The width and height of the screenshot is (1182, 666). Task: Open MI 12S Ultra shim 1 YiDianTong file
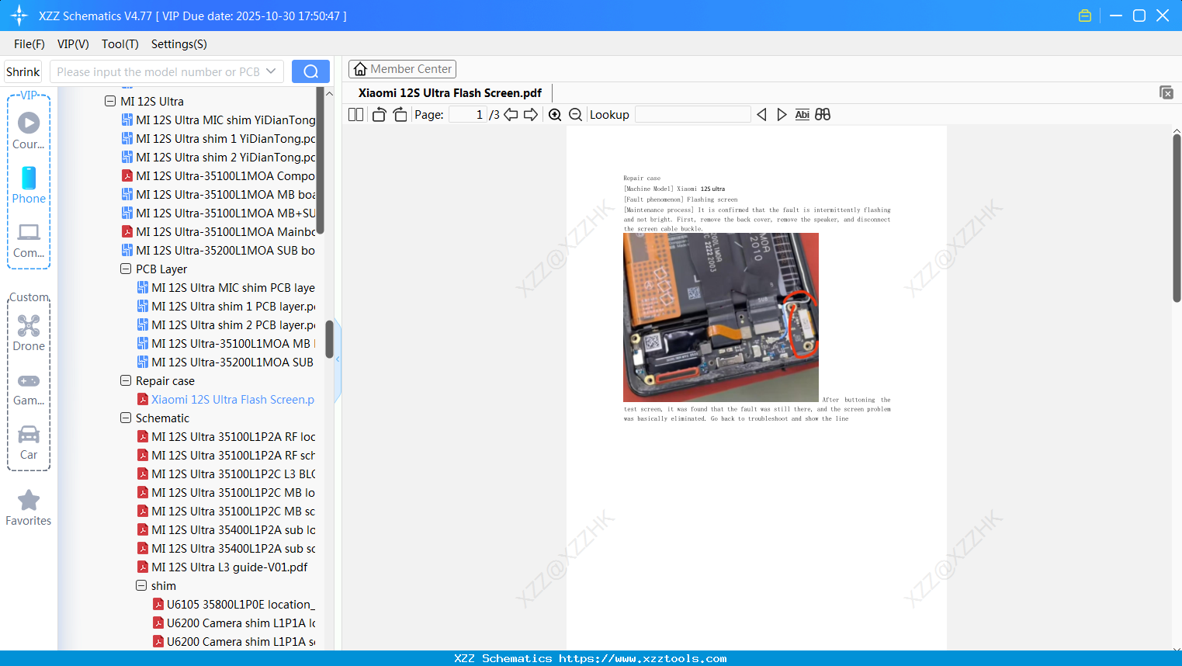point(225,138)
